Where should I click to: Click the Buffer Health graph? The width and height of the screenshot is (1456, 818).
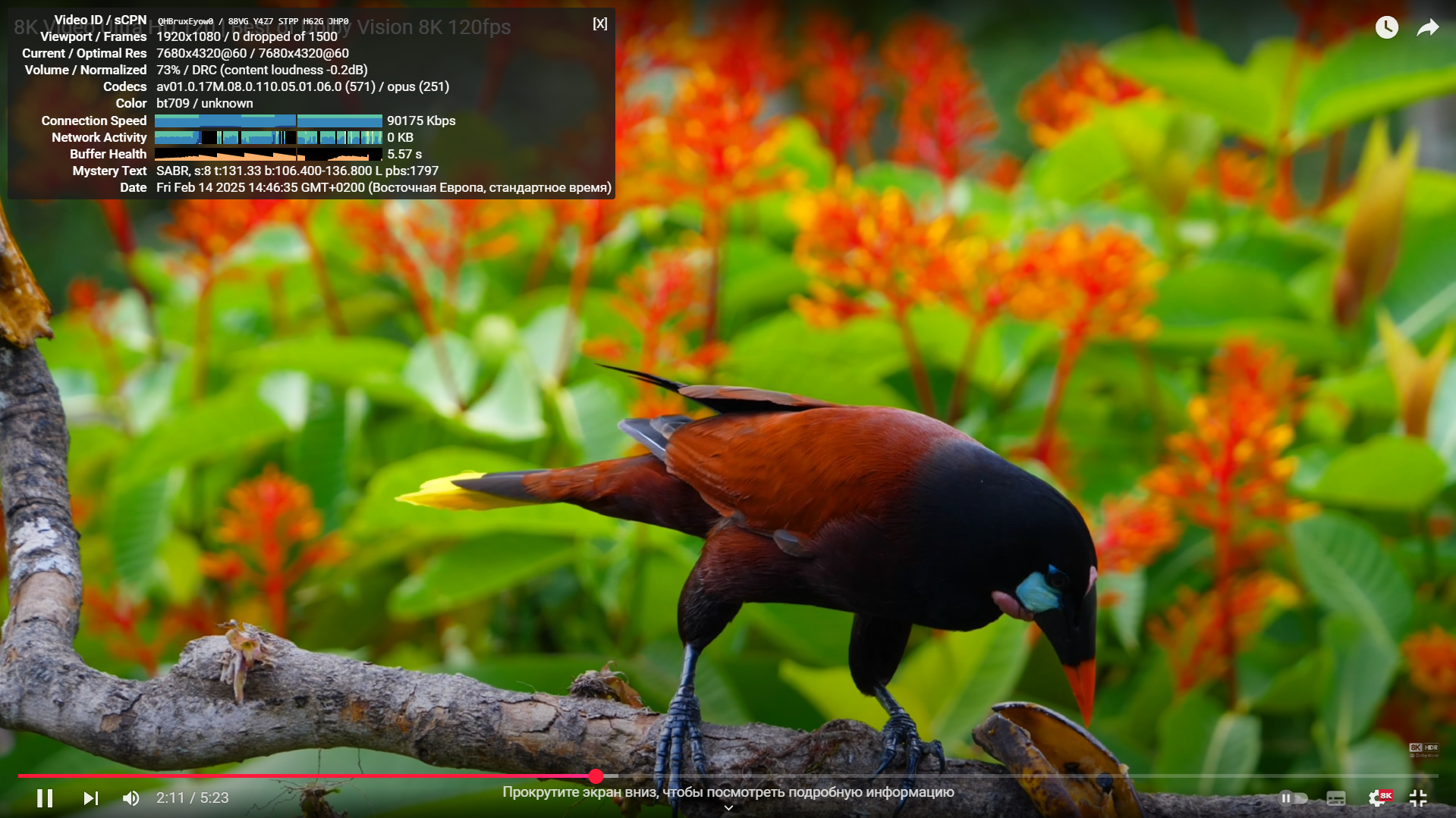click(x=269, y=154)
